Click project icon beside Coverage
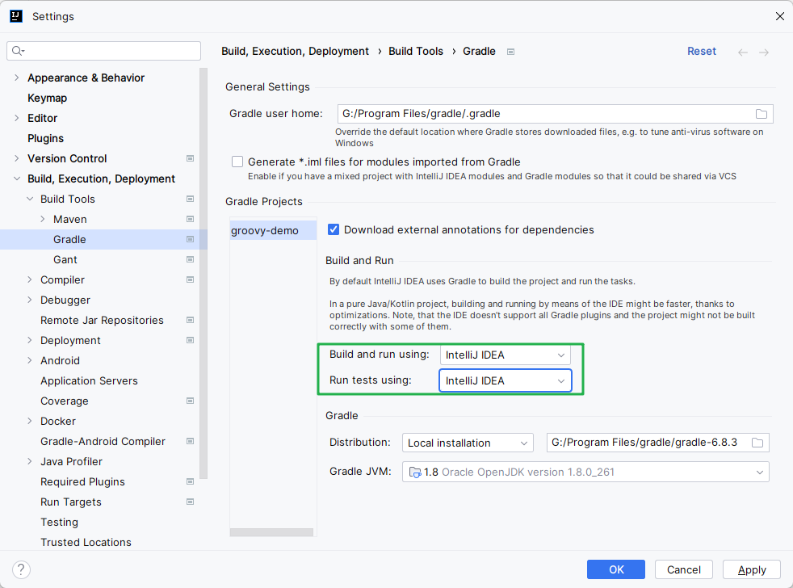The height and width of the screenshot is (588, 793). 190,401
